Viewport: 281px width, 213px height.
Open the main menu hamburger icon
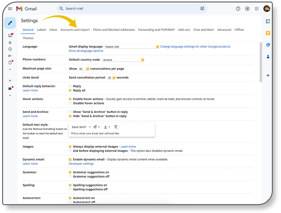(x=10, y=9)
